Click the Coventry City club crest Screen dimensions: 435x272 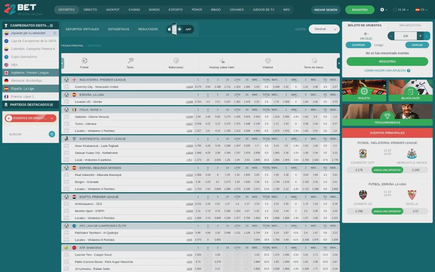(x=362, y=154)
